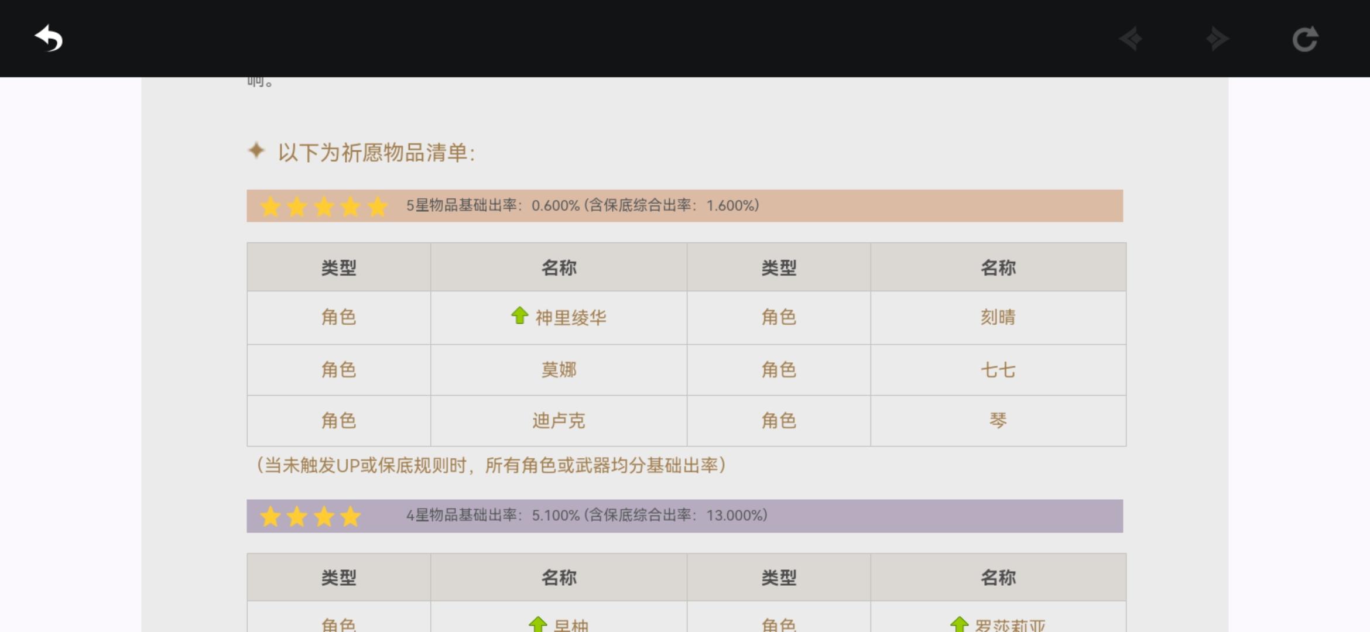Select character name 迪卢克
The image size is (1370, 632).
tap(559, 421)
